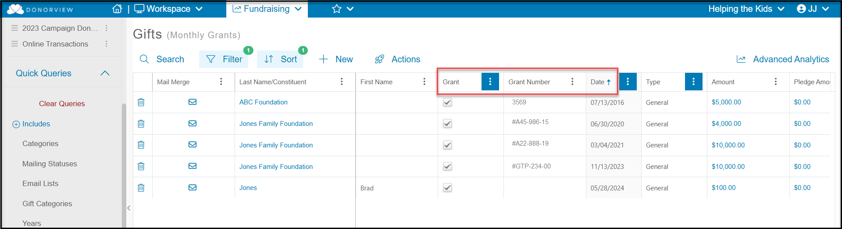Image resolution: width=842 pixels, height=229 pixels.
Task: Select Mailing Statuses in Quick Queries
Action: [50, 164]
